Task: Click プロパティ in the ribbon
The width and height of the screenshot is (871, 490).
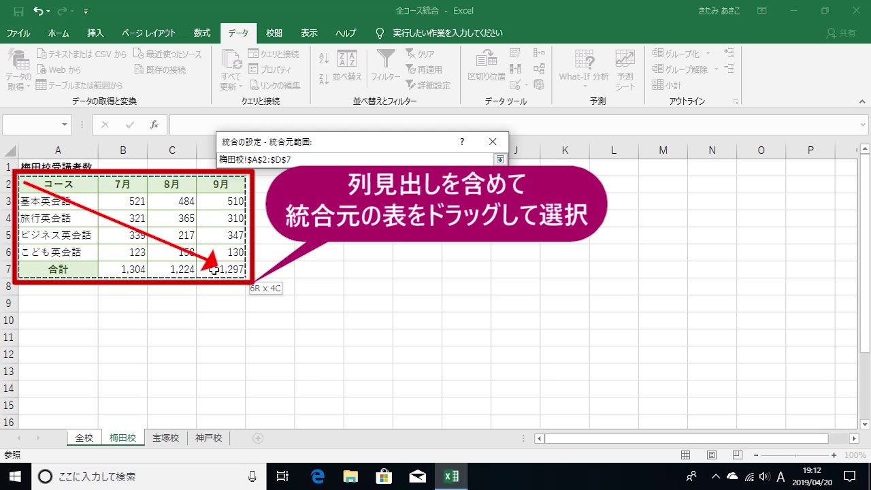Action: coord(269,69)
